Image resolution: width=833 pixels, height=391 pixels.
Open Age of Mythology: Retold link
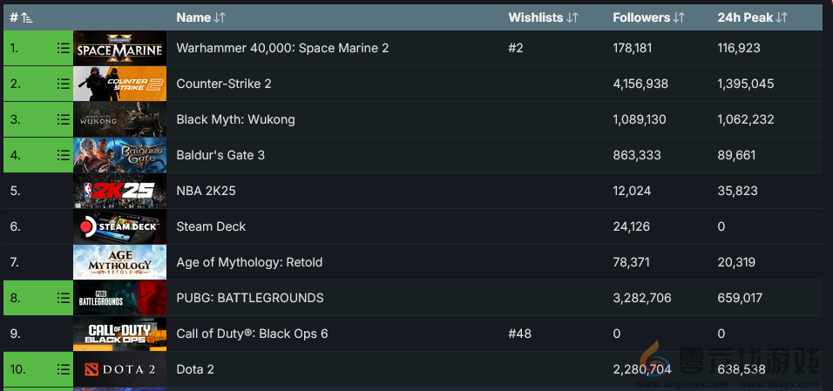click(x=249, y=262)
